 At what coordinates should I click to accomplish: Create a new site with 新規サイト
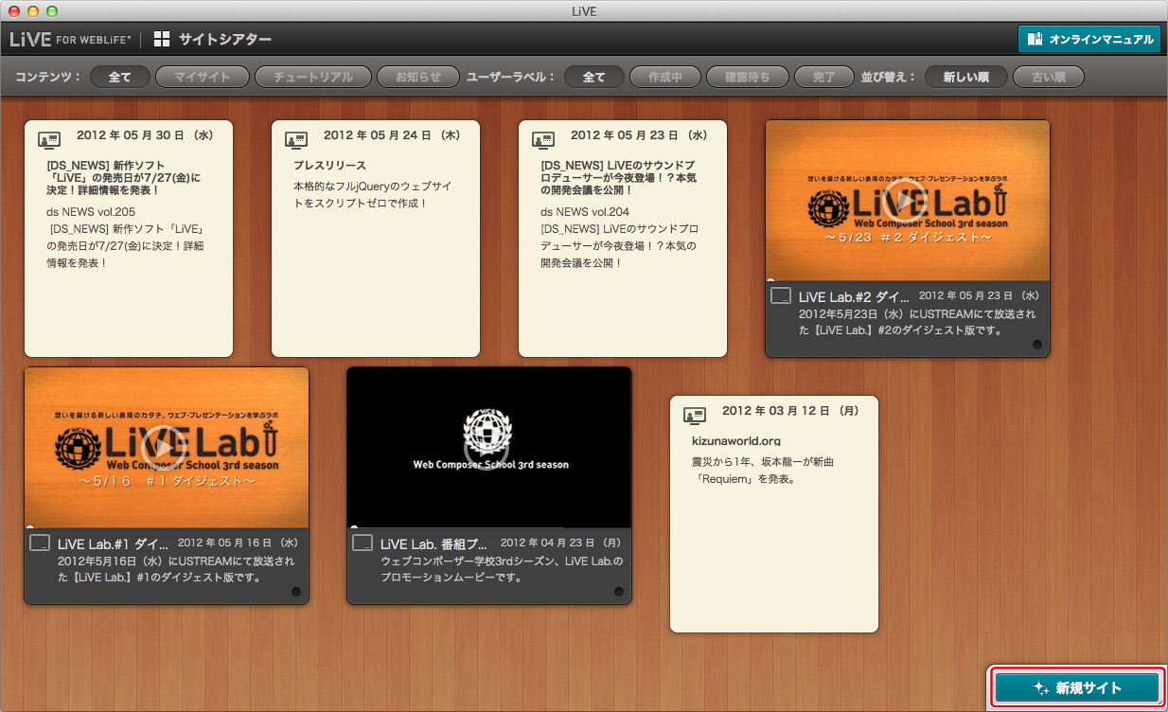1077,688
